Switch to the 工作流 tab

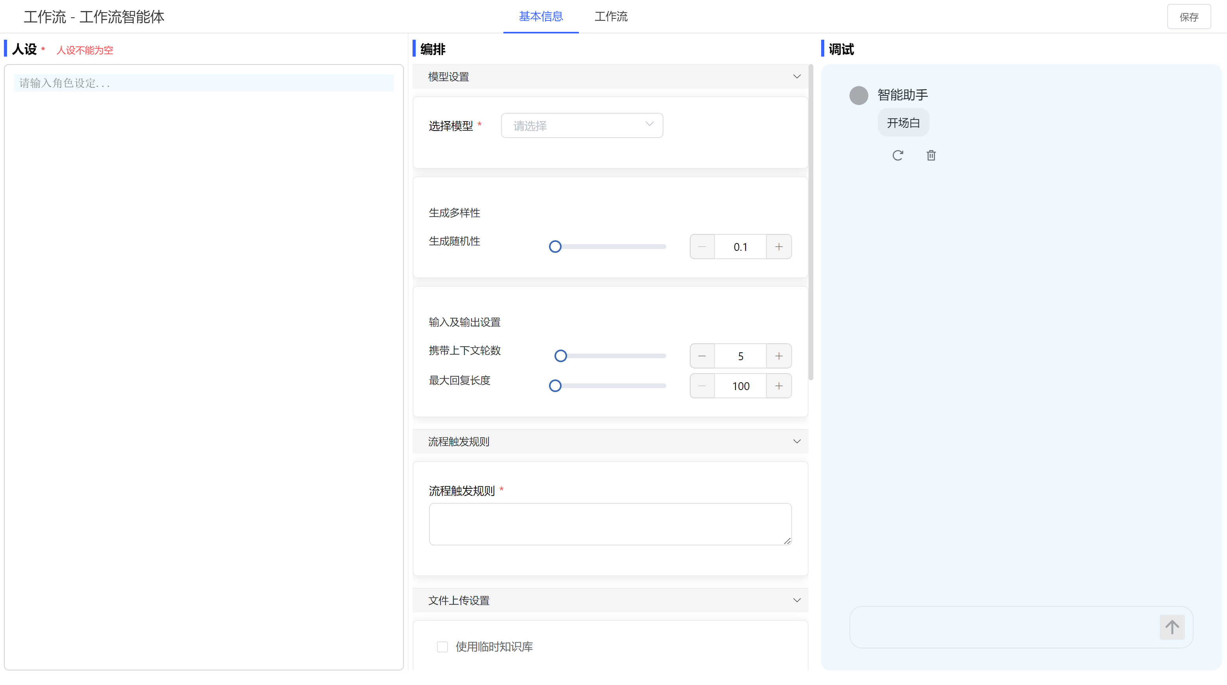pos(611,17)
